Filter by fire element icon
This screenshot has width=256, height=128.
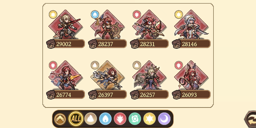(120, 119)
